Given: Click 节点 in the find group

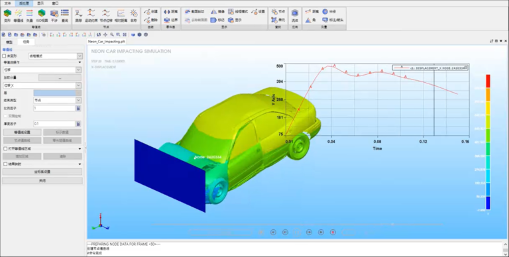Looking at the screenshot, I should click(x=278, y=12).
